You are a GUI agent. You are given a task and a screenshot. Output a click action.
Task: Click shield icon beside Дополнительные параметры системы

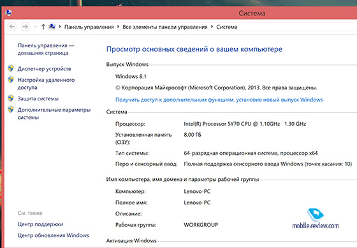click(x=10, y=109)
